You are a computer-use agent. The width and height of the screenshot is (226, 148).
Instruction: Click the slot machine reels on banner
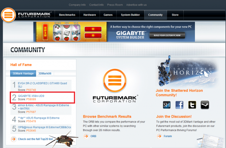pyautogui.click(x=66, y=32)
